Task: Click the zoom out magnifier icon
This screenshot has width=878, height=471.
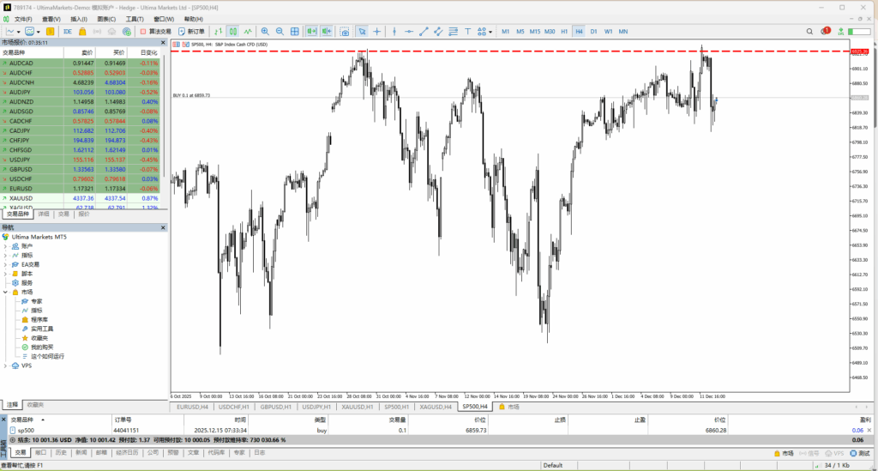Action: coord(278,32)
